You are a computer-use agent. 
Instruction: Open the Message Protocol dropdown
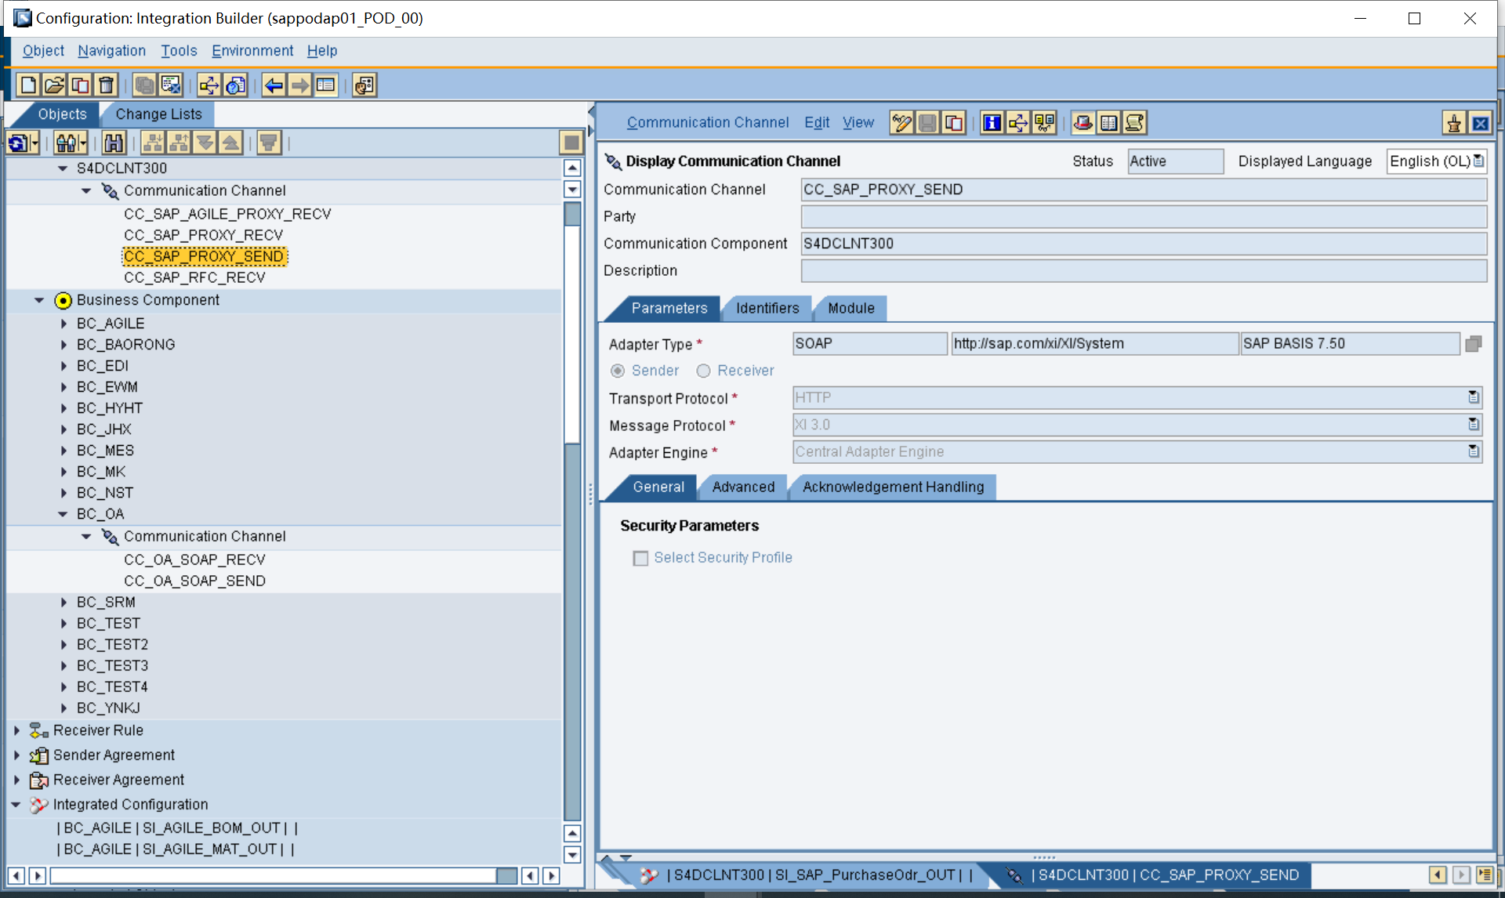(1474, 425)
